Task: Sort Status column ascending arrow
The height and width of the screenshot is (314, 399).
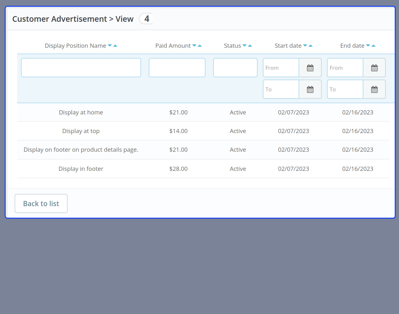Action: 250,46
